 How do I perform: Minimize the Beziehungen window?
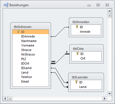click(x=89, y=5)
